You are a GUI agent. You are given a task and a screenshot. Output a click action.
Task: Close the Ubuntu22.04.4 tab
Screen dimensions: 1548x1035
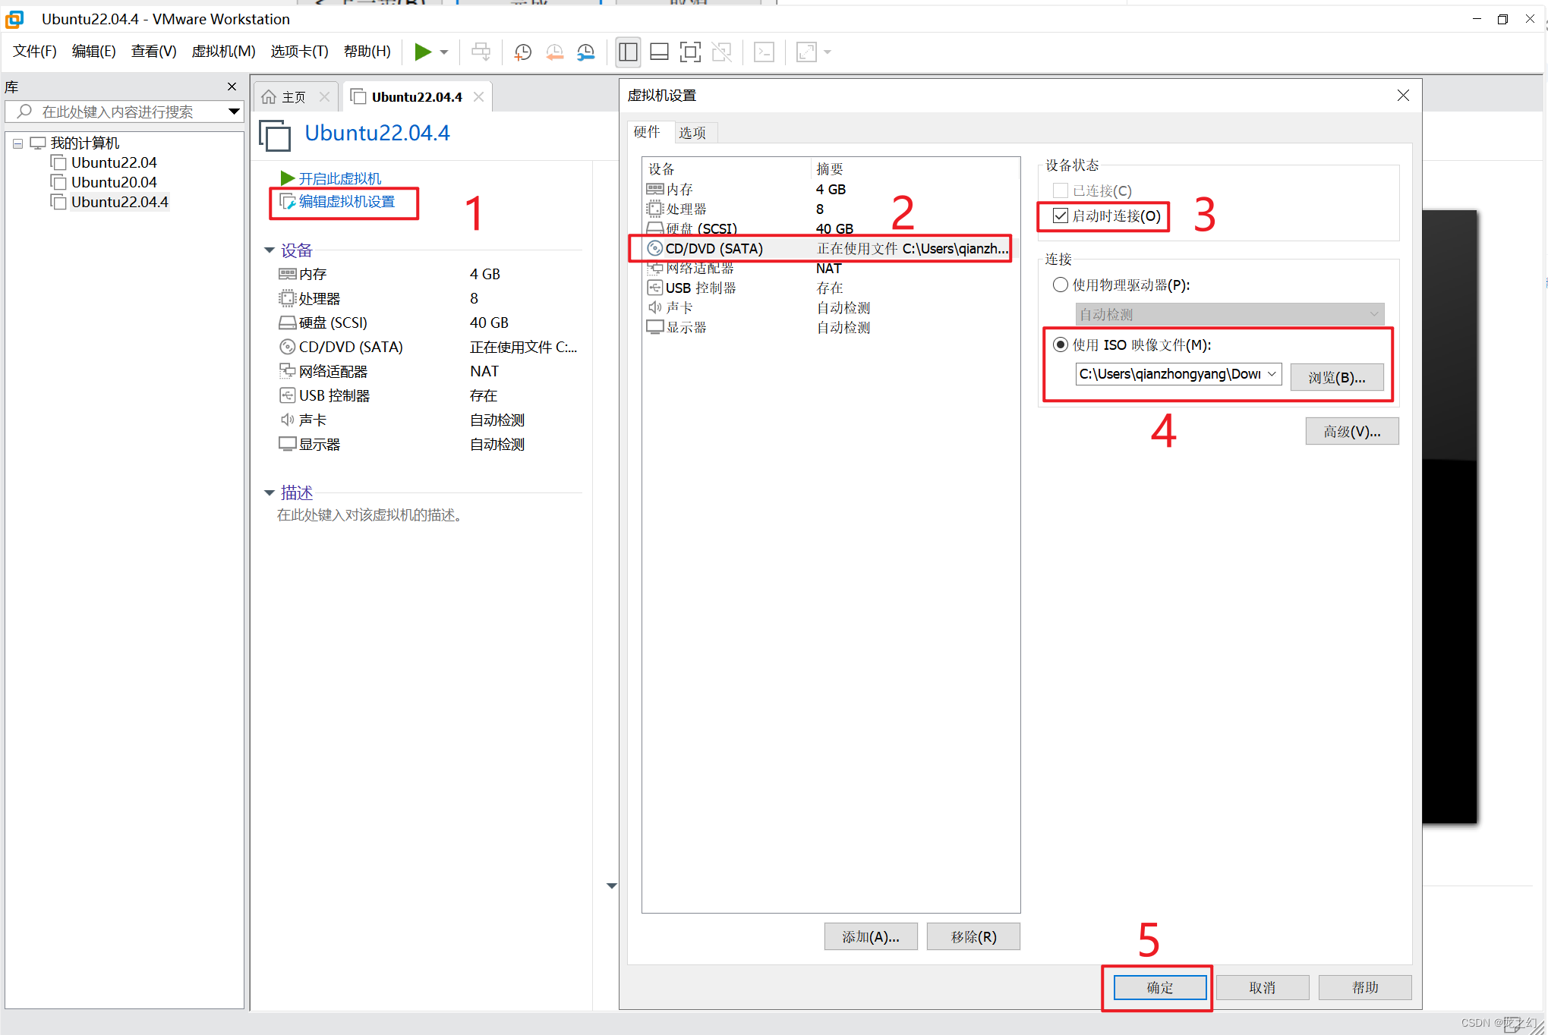click(479, 96)
